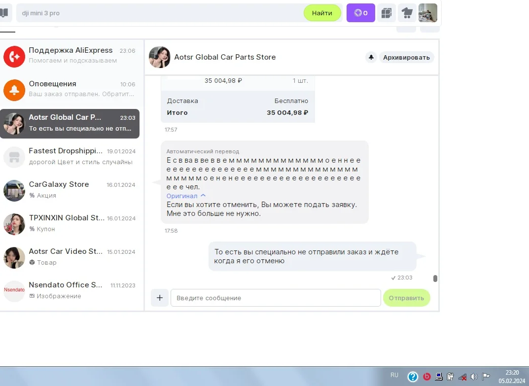Open Fastest Dropshippi... conversation
The height and width of the screenshot is (386, 529).
pos(70,157)
